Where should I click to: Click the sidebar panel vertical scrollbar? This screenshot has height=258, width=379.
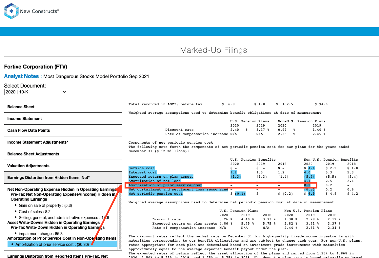click(x=120, y=217)
